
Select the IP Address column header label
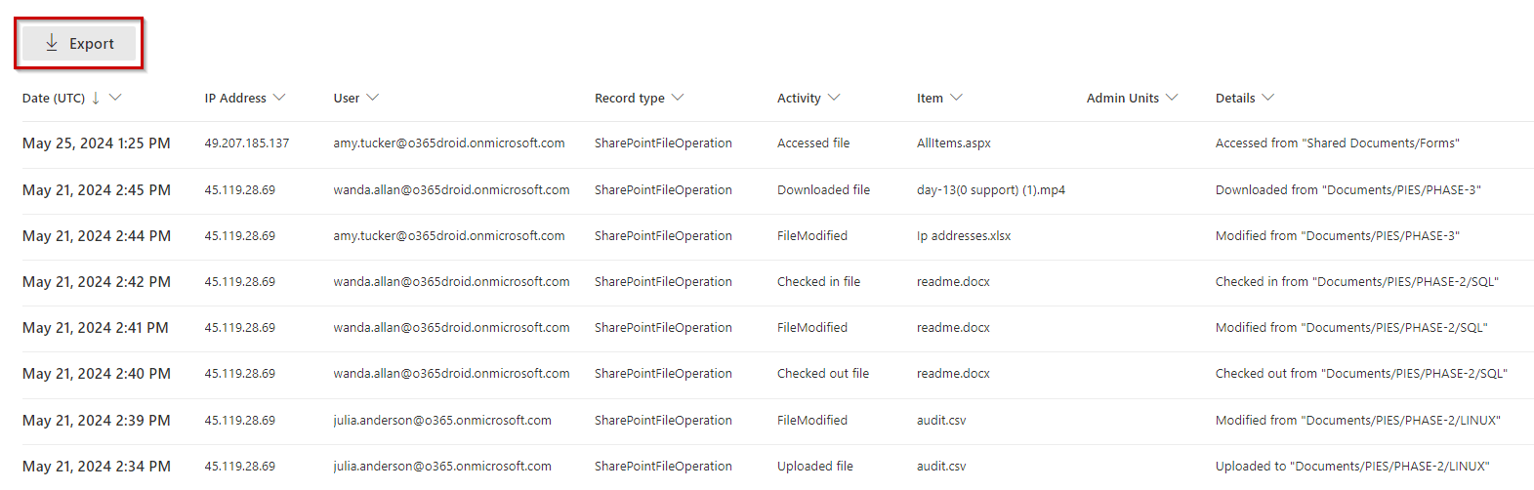pos(235,99)
